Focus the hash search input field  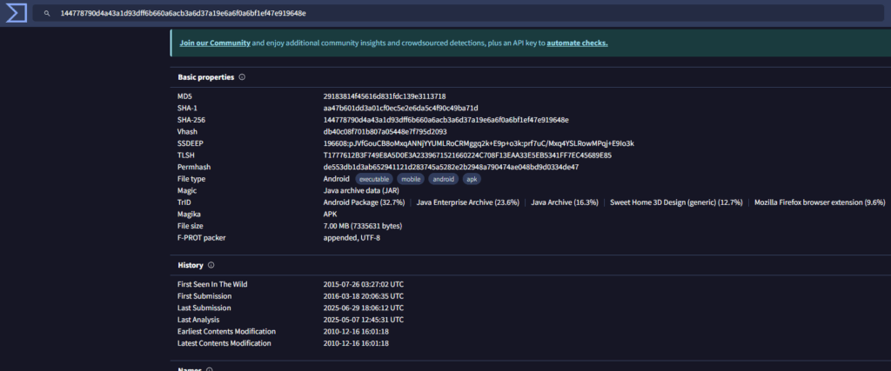point(435,15)
